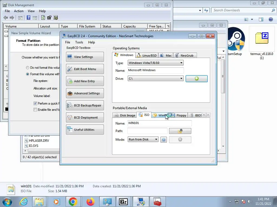This screenshot has height=207, width=277.
Task: Click the show/hide console tree toolbar icon
Action: click(20, 18)
